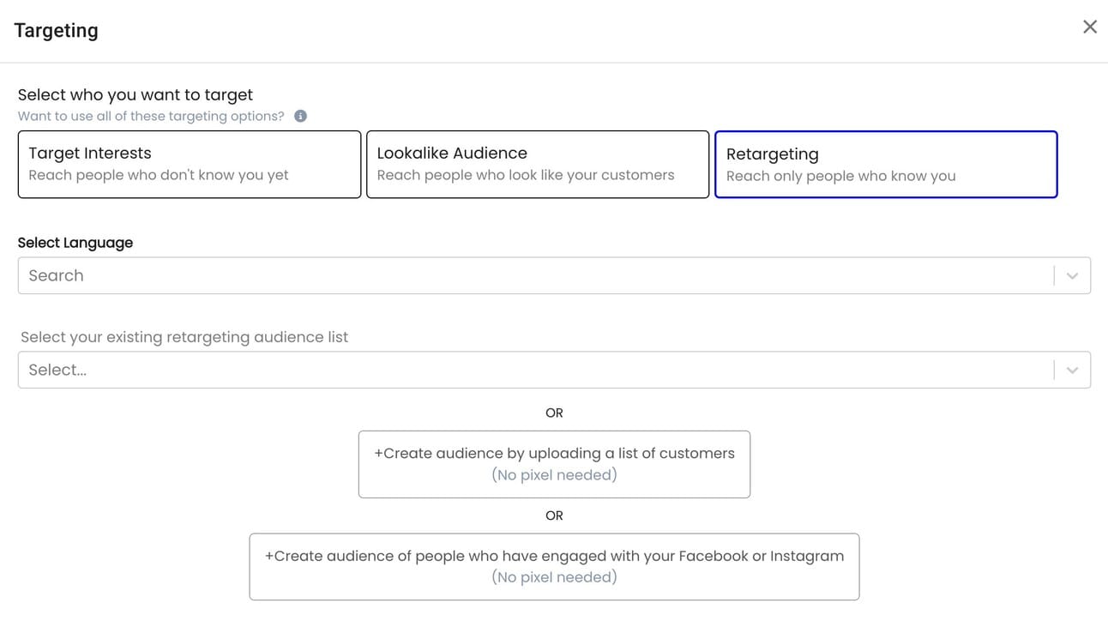Screen dimensions: 1108x633
Task: Click the info icon beside targeting options question
Action: tap(300, 116)
